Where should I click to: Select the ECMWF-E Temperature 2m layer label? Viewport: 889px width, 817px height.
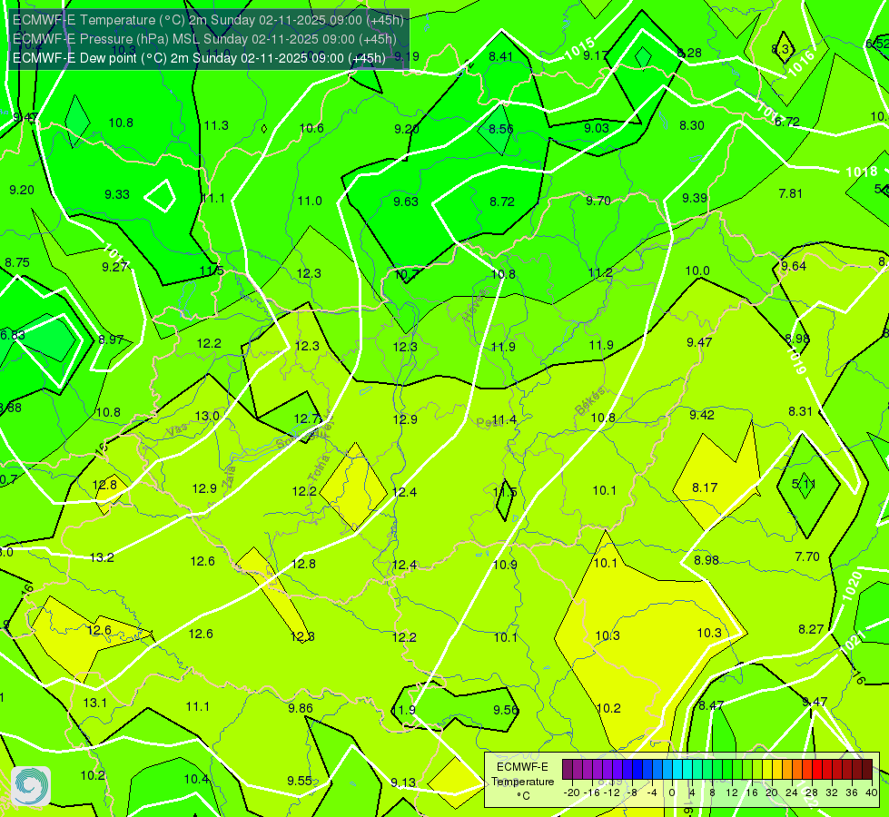[x=208, y=20]
